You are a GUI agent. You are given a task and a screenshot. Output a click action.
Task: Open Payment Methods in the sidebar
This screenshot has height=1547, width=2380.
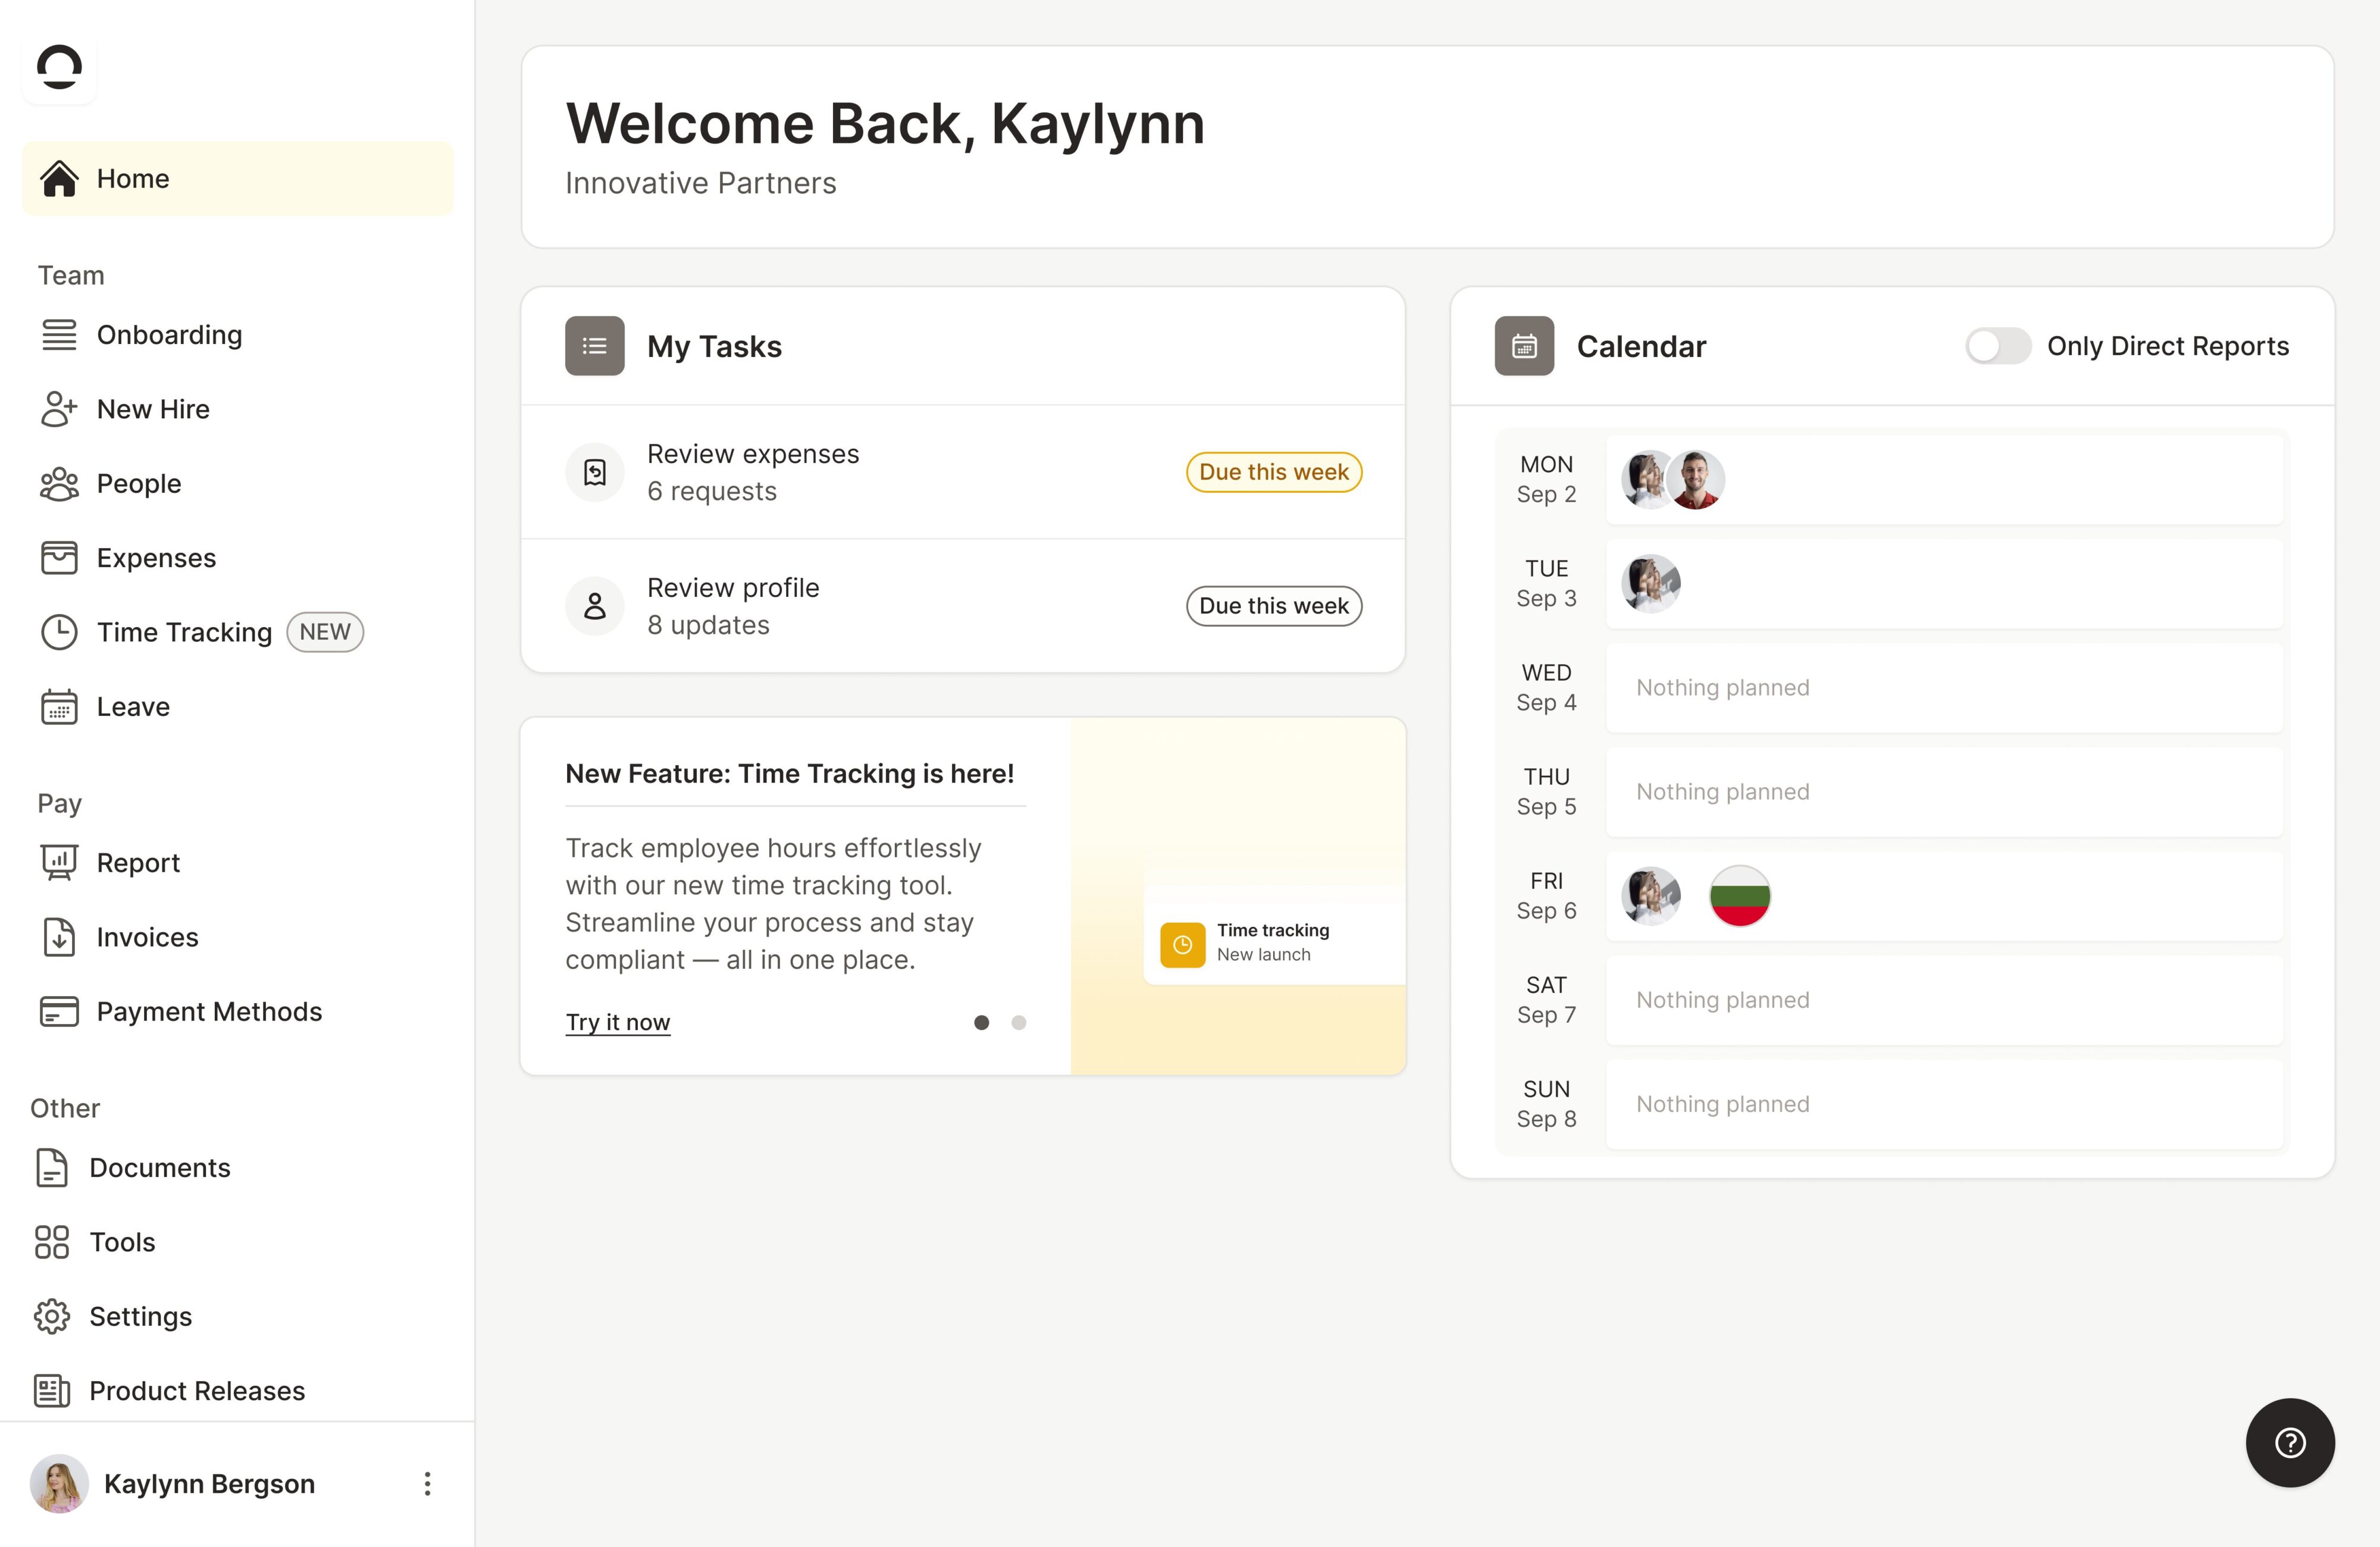pyautogui.click(x=209, y=1012)
